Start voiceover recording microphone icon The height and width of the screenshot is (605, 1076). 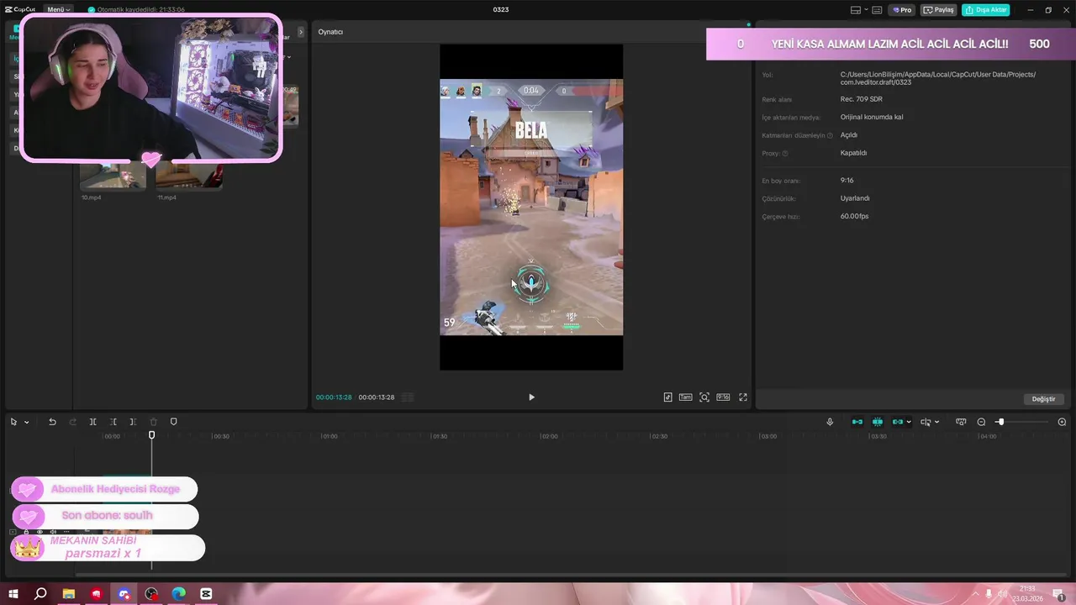pyautogui.click(x=830, y=422)
